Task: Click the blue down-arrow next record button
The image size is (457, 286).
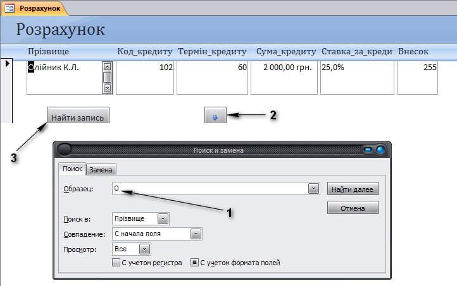Action: tap(215, 116)
